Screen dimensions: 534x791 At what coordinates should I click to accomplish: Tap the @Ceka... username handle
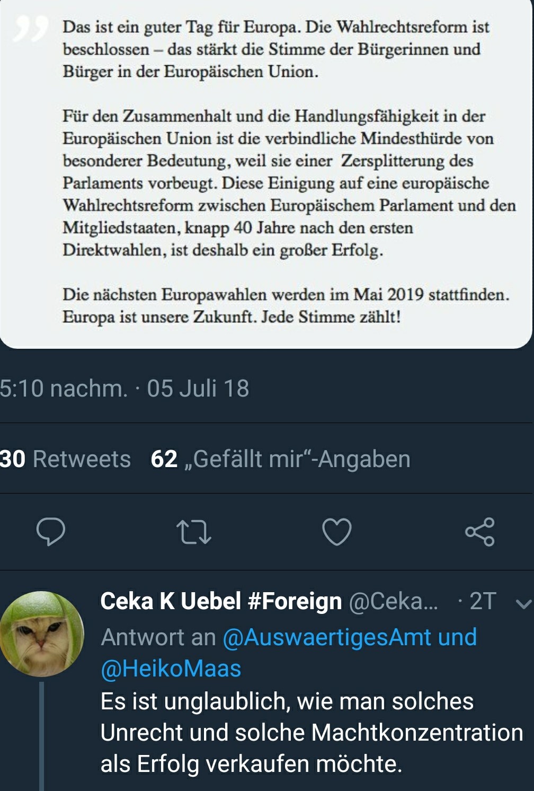[x=393, y=601]
